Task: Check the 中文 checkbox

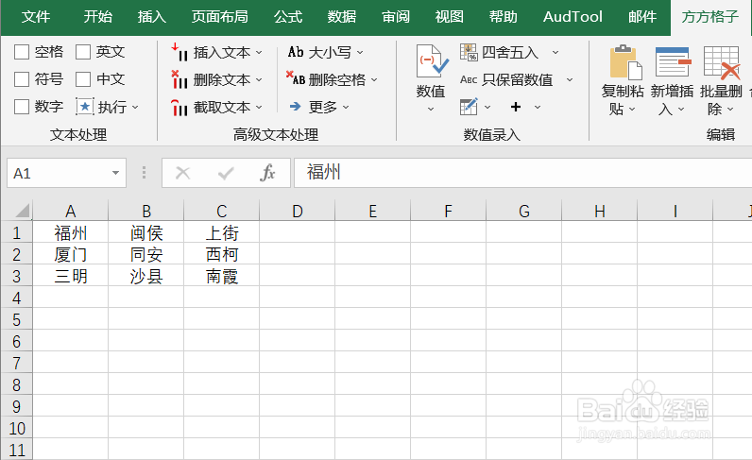Action: pyautogui.click(x=83, y=79)
